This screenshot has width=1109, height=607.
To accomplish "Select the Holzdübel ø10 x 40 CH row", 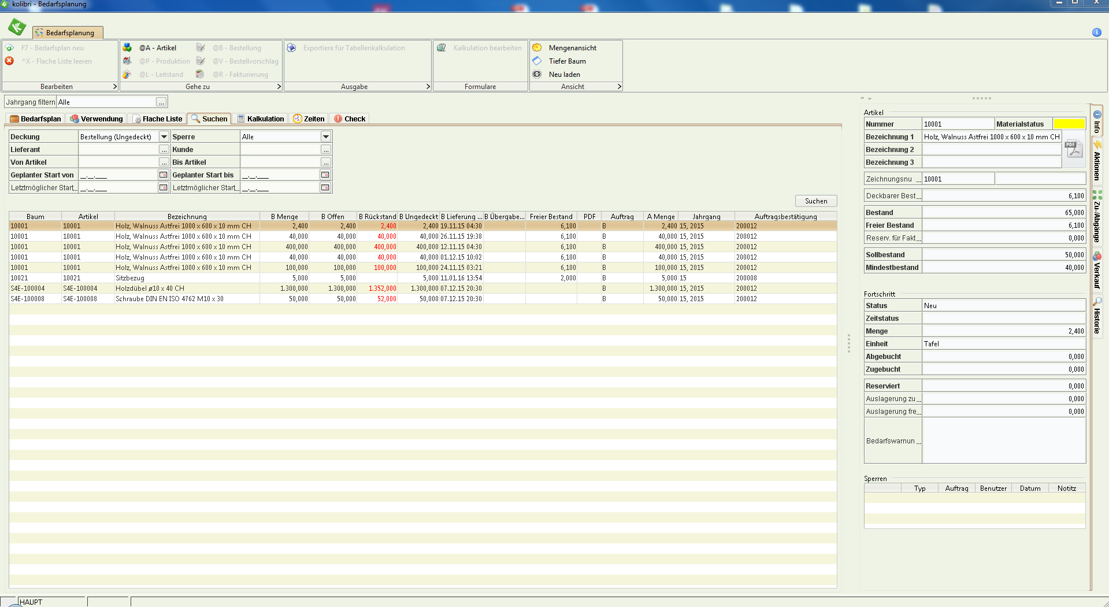I will click(x=423, y=288).
